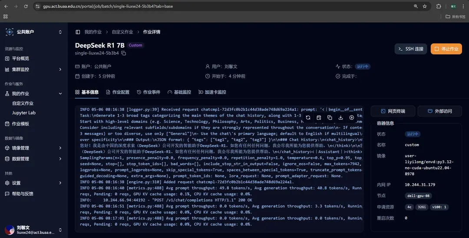Open 自定义作业 in sidebar

tap(23, 103)
